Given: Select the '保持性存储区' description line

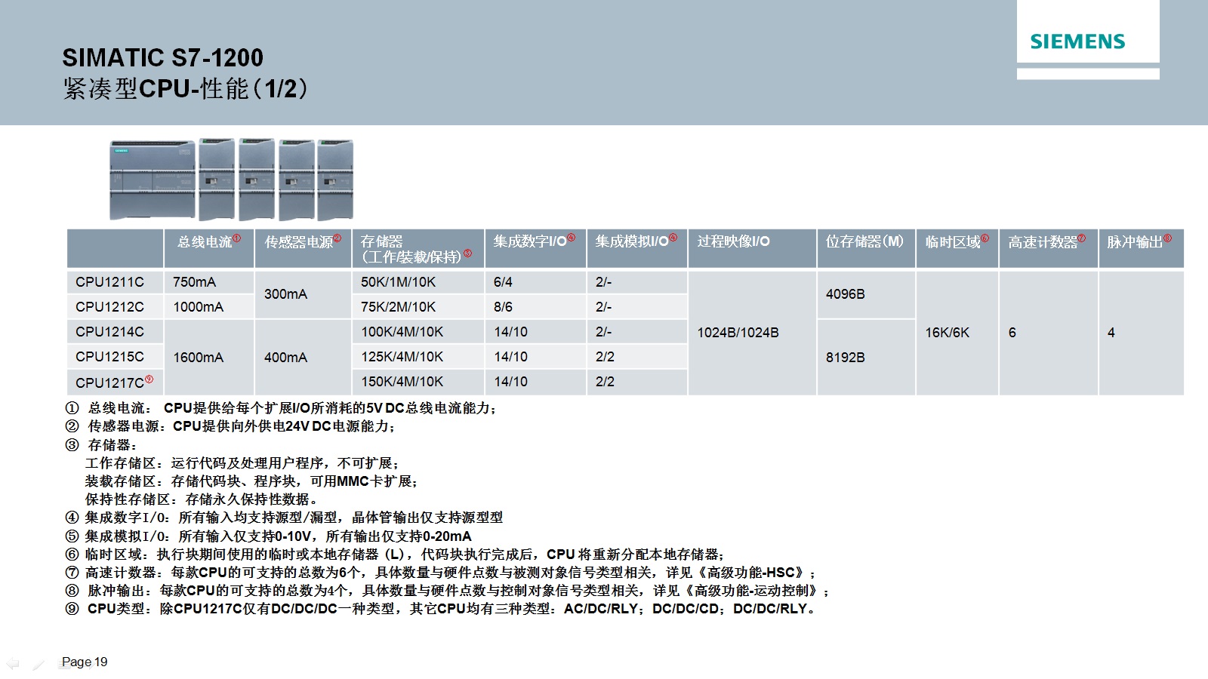Looking at the screenshot, I should 202,499.
